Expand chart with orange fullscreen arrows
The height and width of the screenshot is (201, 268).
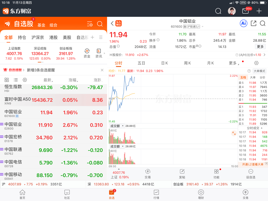234,133
